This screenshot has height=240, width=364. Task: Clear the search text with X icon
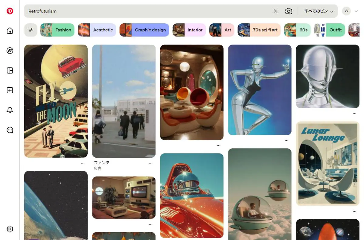click(x=275, y=11)
